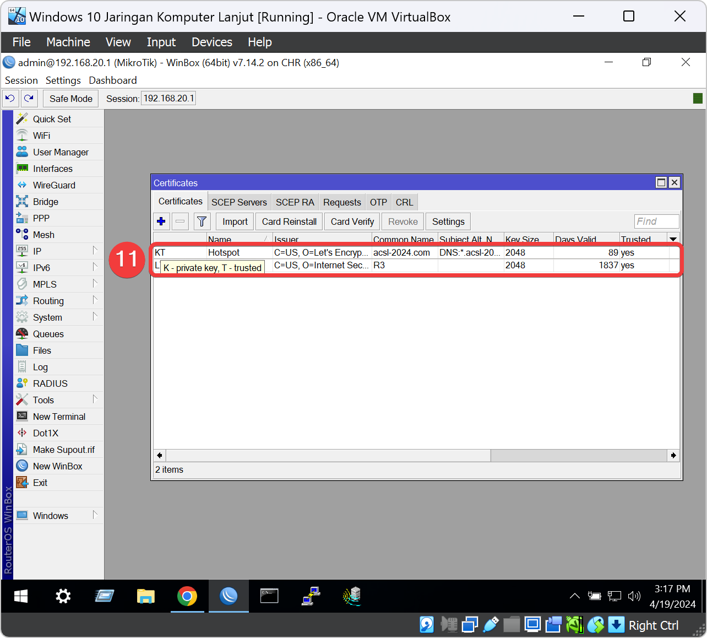Expand the Tools submenu
The image size is (707, 638).
[95, 399]
